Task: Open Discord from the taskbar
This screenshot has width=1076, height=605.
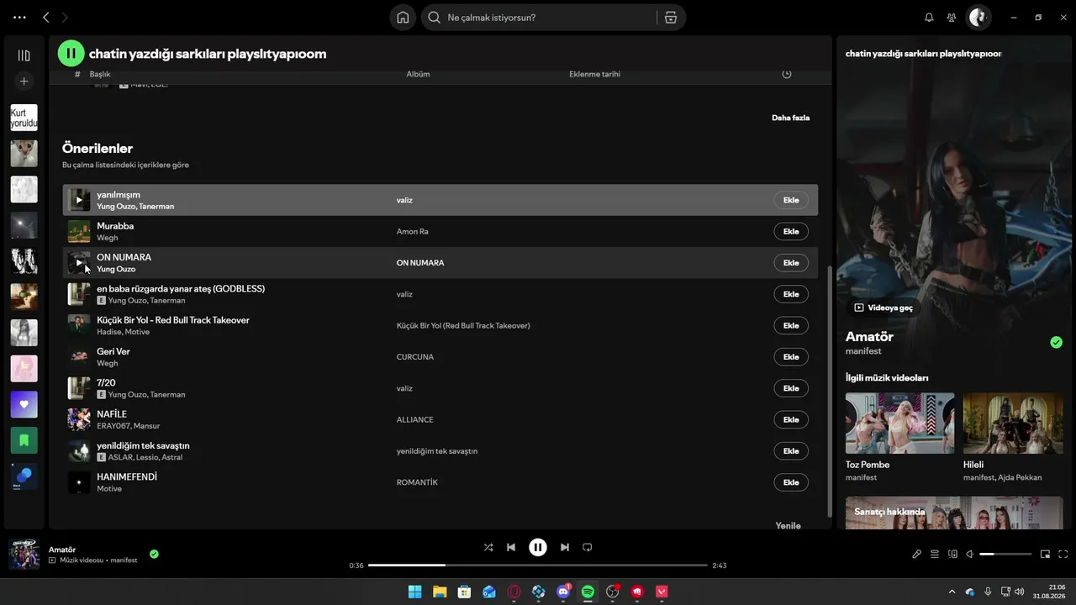Action: (x=563, y=592)
